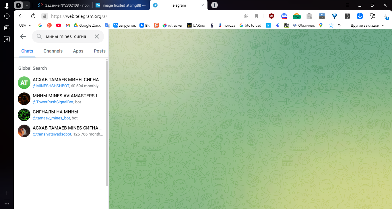Viewport: 392px width, 209px height.
Task: Open the Google bookmark
Action: [x=40, y=25]
